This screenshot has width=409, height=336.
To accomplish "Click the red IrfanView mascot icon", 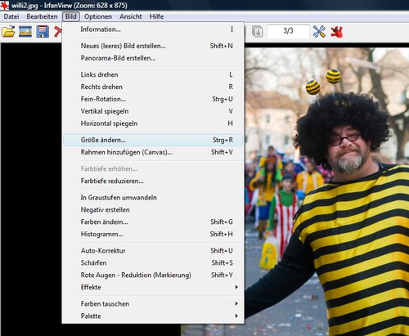I will click(337, 32).
